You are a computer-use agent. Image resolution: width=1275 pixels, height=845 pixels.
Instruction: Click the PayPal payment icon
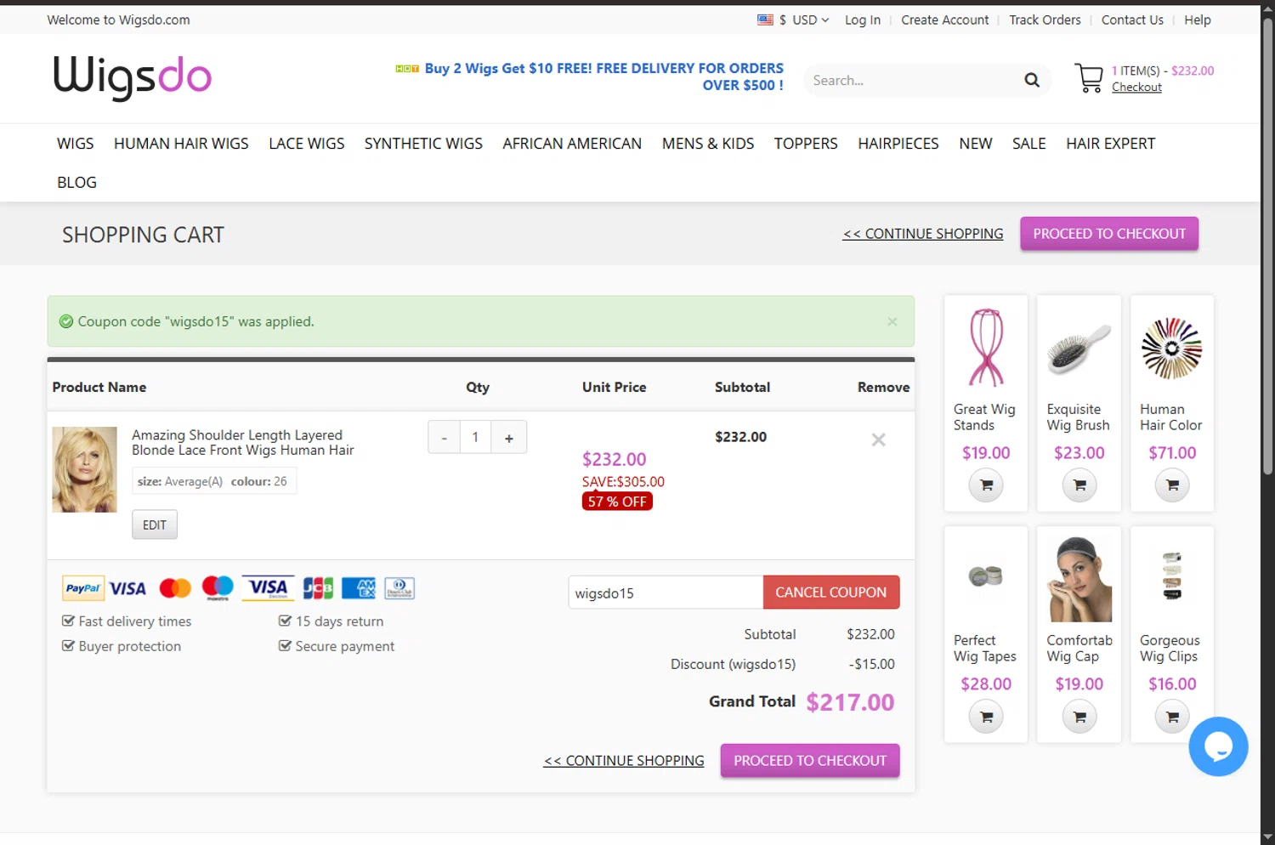[x=83, y=588]
